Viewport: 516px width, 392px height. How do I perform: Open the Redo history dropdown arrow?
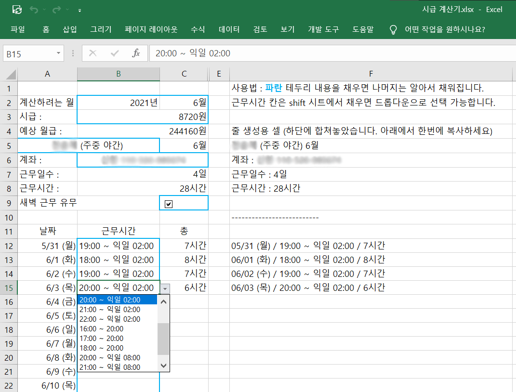(67, 10)
